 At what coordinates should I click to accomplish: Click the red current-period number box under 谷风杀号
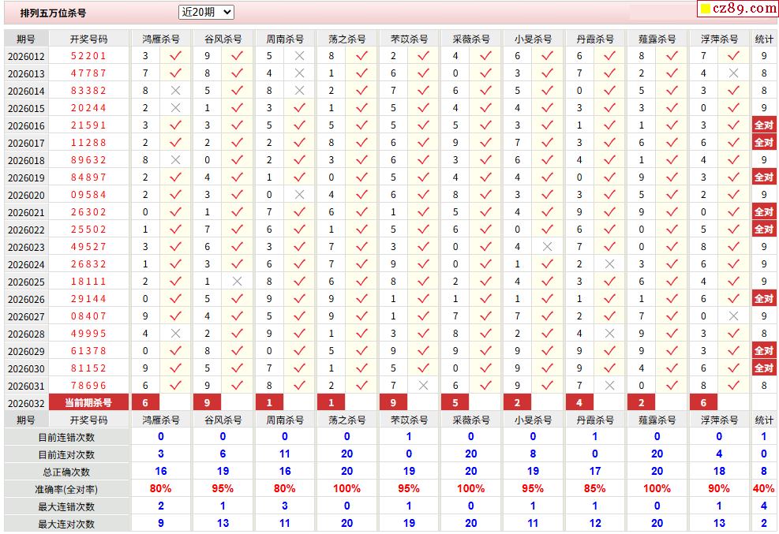coord(207,403)
